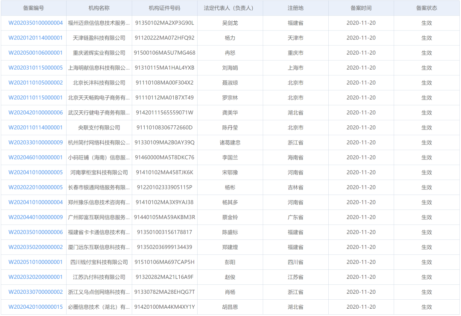Viewport: 461px width, 316px height.
Task: Click certificate number 91420100MA4KM4XY1Y
Action: click(165, 307)
